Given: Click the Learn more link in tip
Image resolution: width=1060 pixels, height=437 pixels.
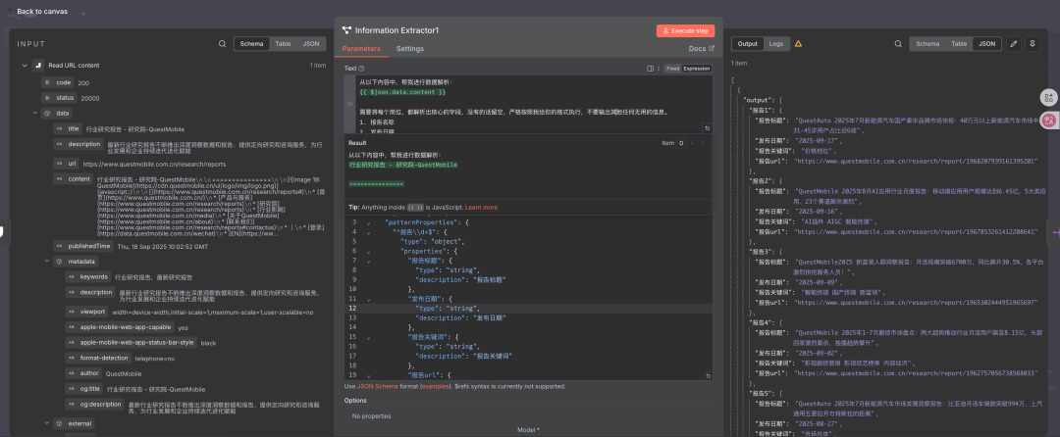Looking at the screenshot, I should (481, 208).
